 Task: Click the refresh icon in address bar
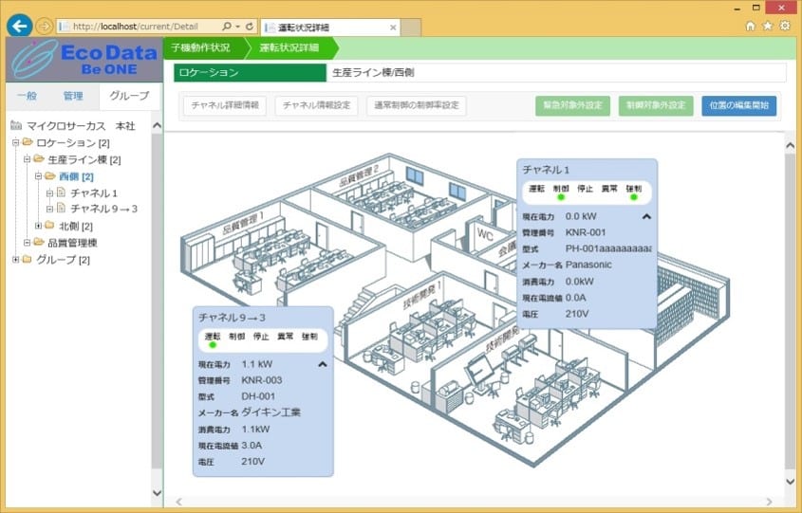click(x=250, y=26)
